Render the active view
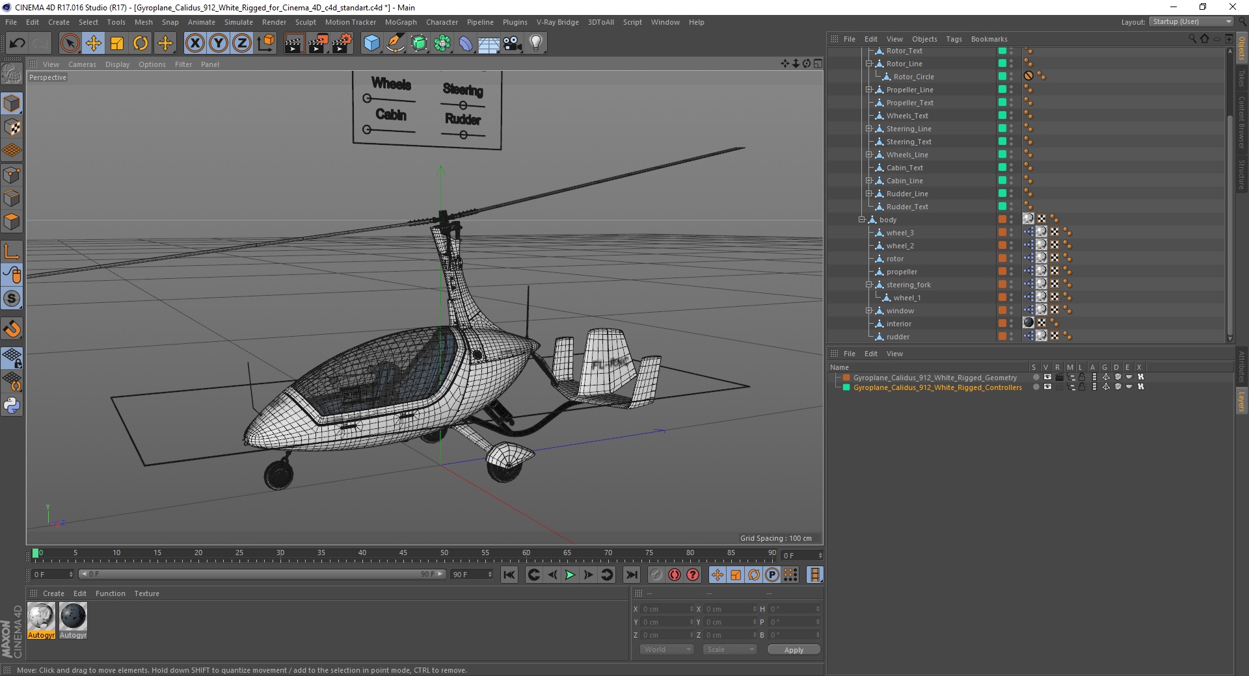 (x=294, y=44)
